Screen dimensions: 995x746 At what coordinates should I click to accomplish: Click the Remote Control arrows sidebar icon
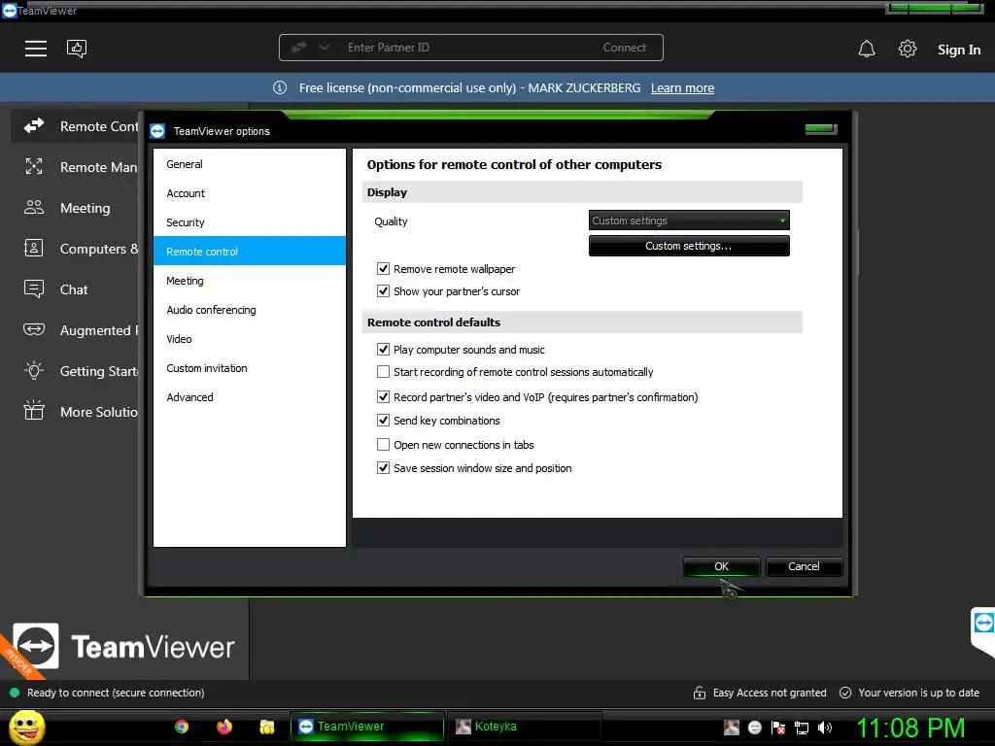tap(34, 125)
